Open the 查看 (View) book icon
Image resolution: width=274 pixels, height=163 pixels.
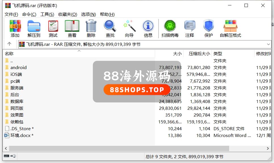tap(72, 29)
